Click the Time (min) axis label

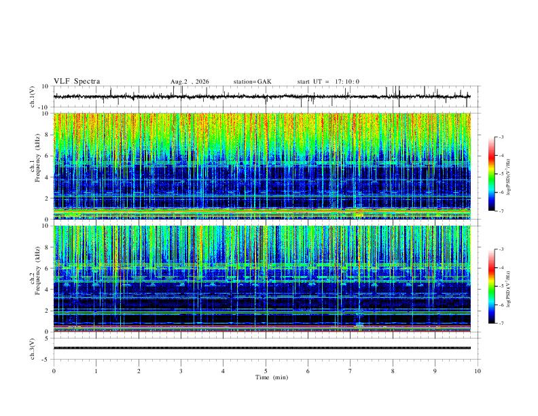coord(272,377)
